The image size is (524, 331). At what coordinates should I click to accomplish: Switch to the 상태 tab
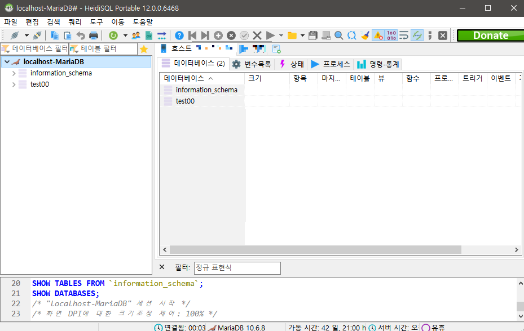pyautogui.click(x=292, y=64)
